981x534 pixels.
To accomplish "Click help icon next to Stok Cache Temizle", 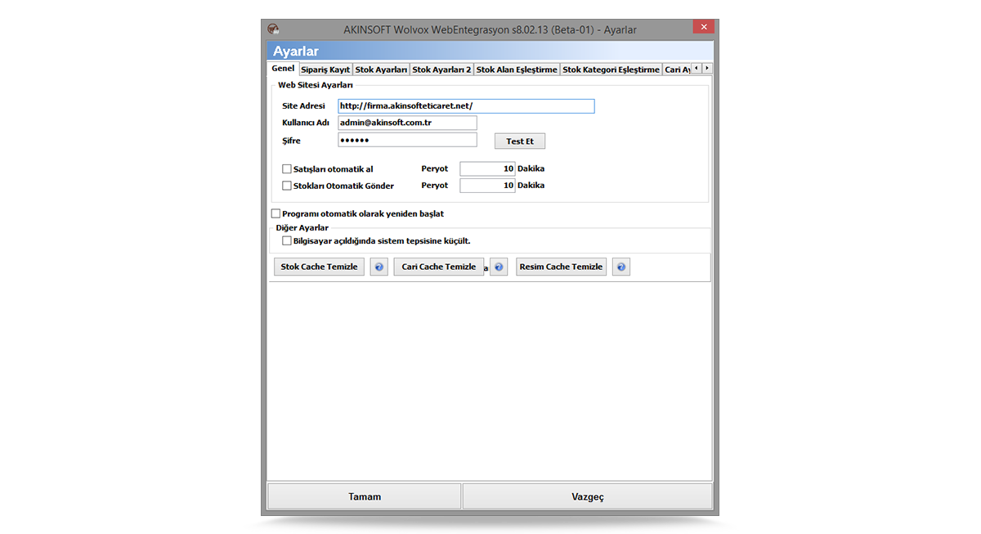I will pos(379,267).
